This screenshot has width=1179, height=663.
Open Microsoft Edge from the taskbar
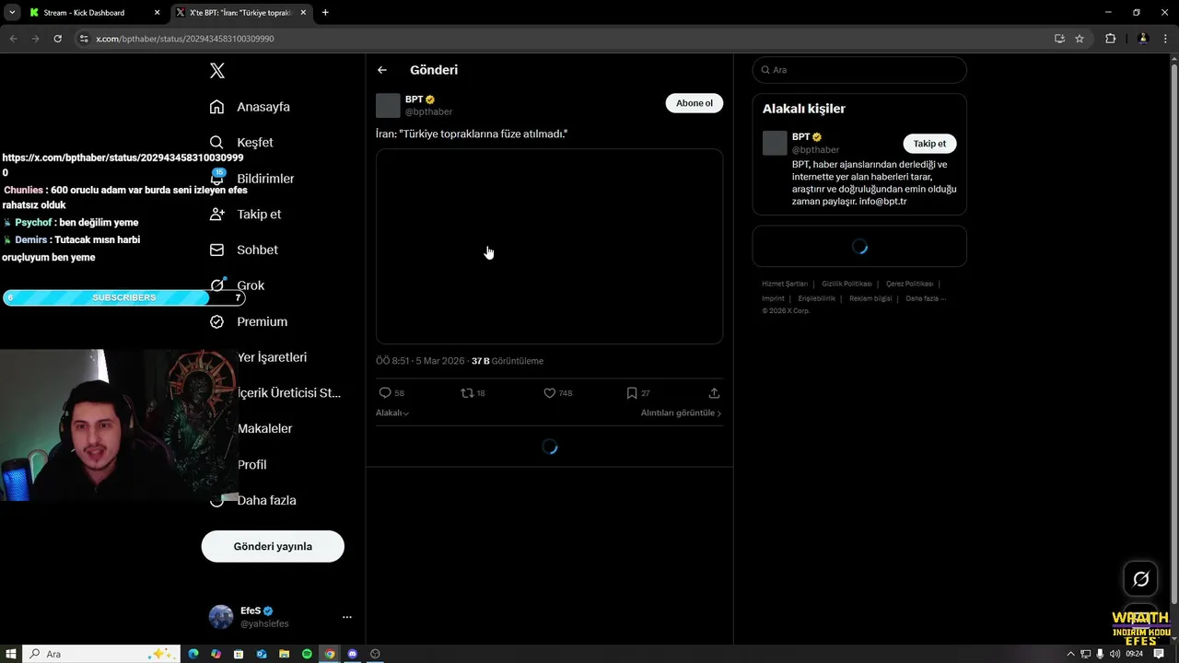193,654
